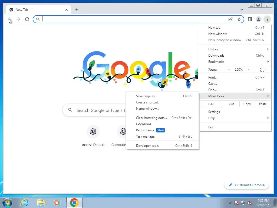Screen dimensions: 277x208
Task: Select Cast... menu entry
Action: click(x=235, y=83)
